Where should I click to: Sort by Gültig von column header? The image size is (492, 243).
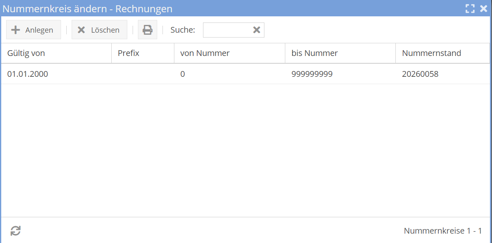pos(56,53)
